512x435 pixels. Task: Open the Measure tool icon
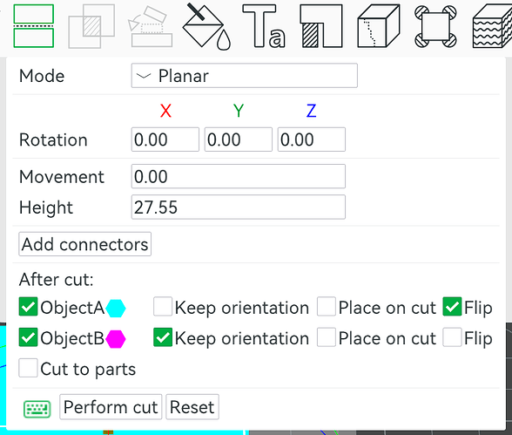(435, 26)
